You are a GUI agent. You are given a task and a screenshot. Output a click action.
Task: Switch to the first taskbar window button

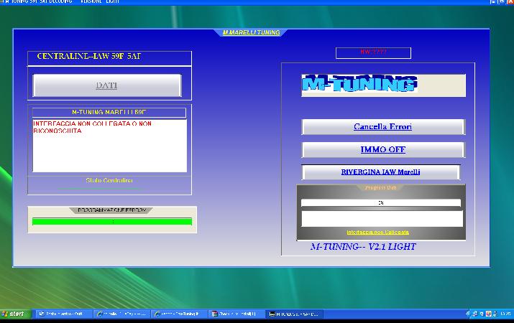[63, 314]
